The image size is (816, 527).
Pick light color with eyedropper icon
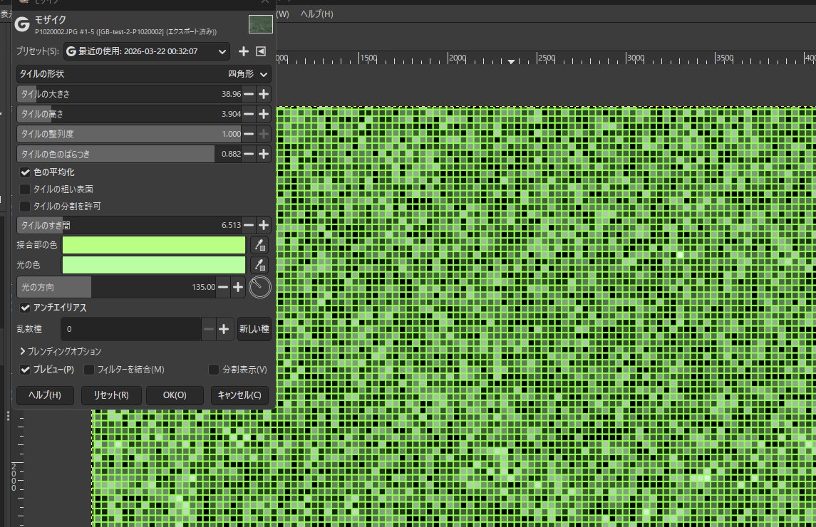tap(259, 265)
